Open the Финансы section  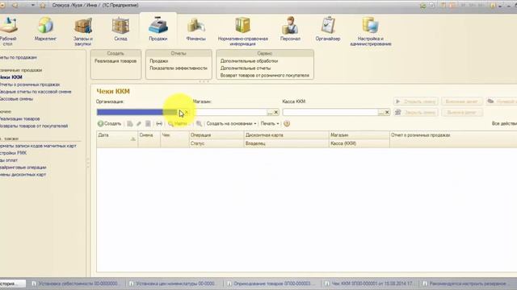click(x=195, y=30)
